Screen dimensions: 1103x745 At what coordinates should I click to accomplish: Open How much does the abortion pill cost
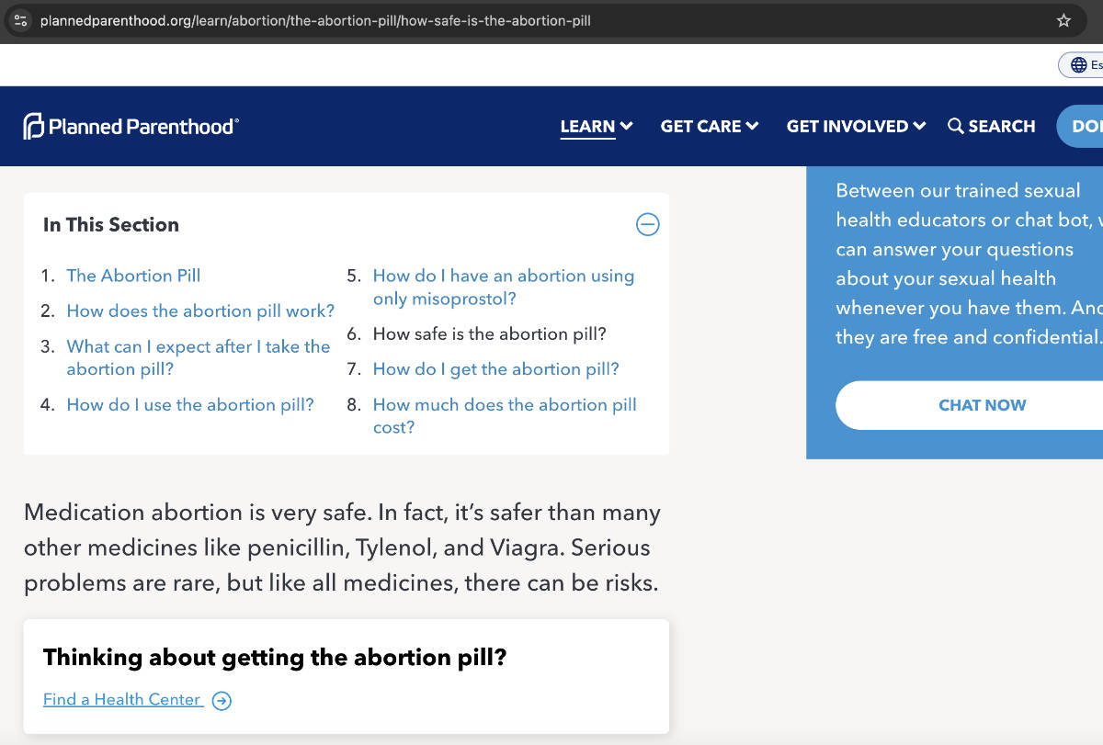pos(505,416)
